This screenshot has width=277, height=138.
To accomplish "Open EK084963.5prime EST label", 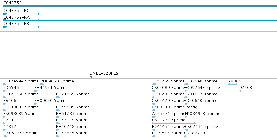I will pos(203,114).
